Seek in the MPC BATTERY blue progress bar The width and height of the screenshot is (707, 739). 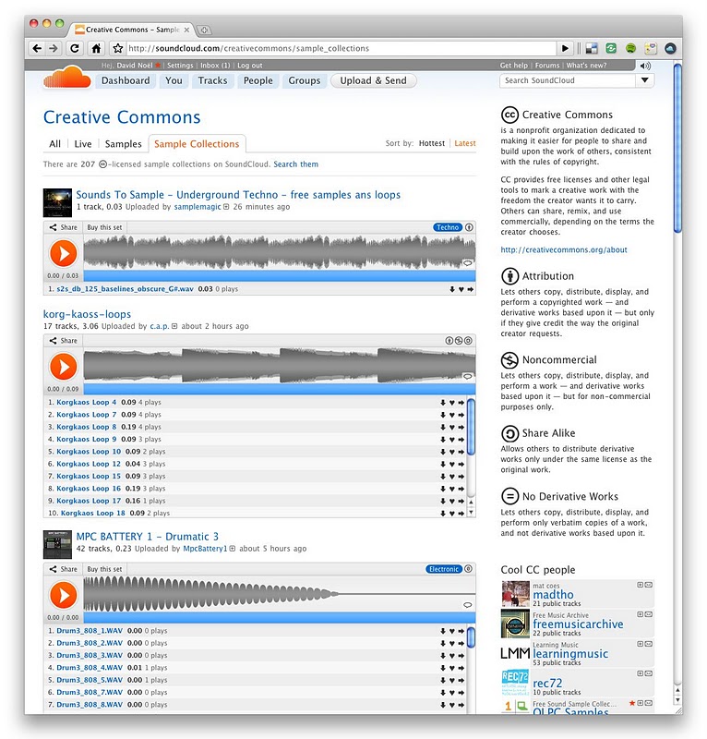coord(280,617)
